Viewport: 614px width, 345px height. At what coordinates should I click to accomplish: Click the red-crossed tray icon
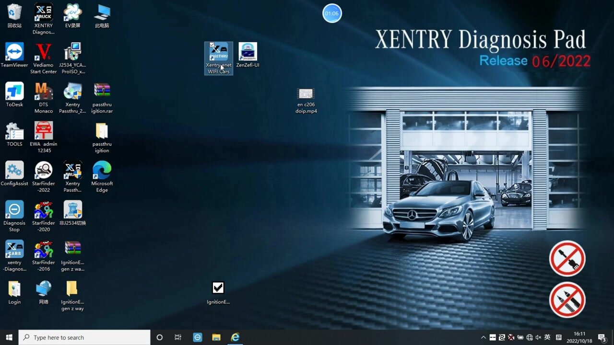511,337
